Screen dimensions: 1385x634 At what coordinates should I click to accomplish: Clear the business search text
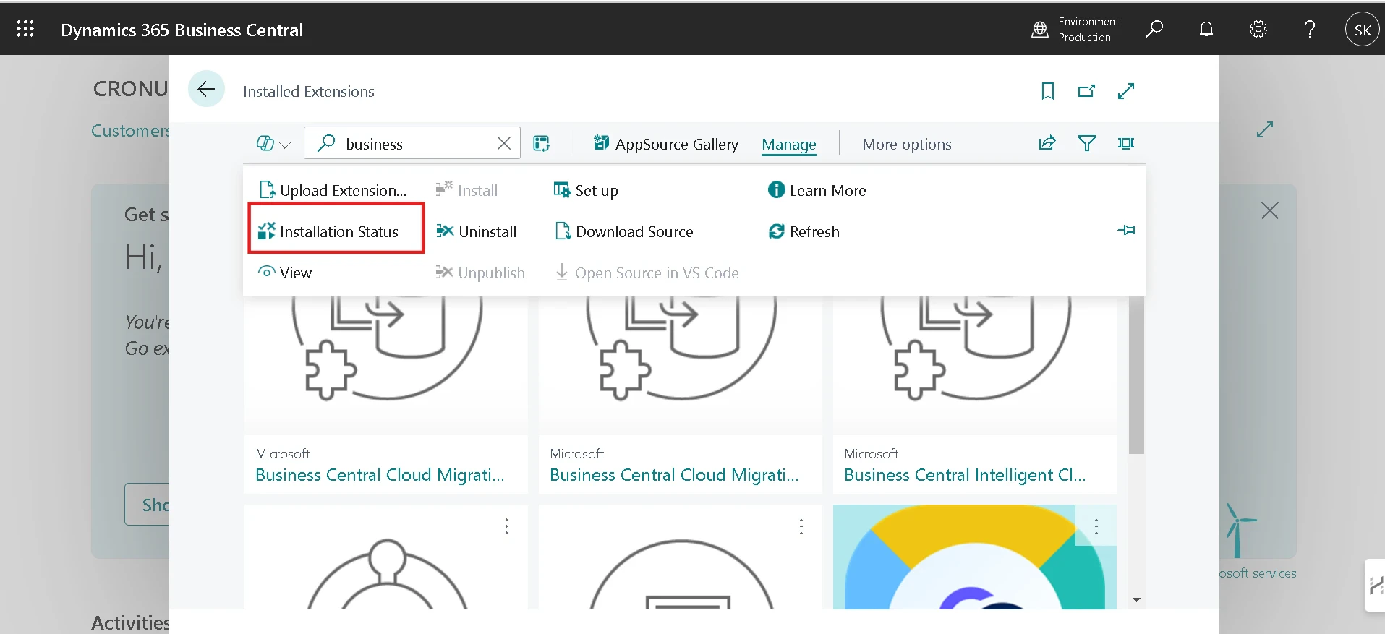pos(504,143)
